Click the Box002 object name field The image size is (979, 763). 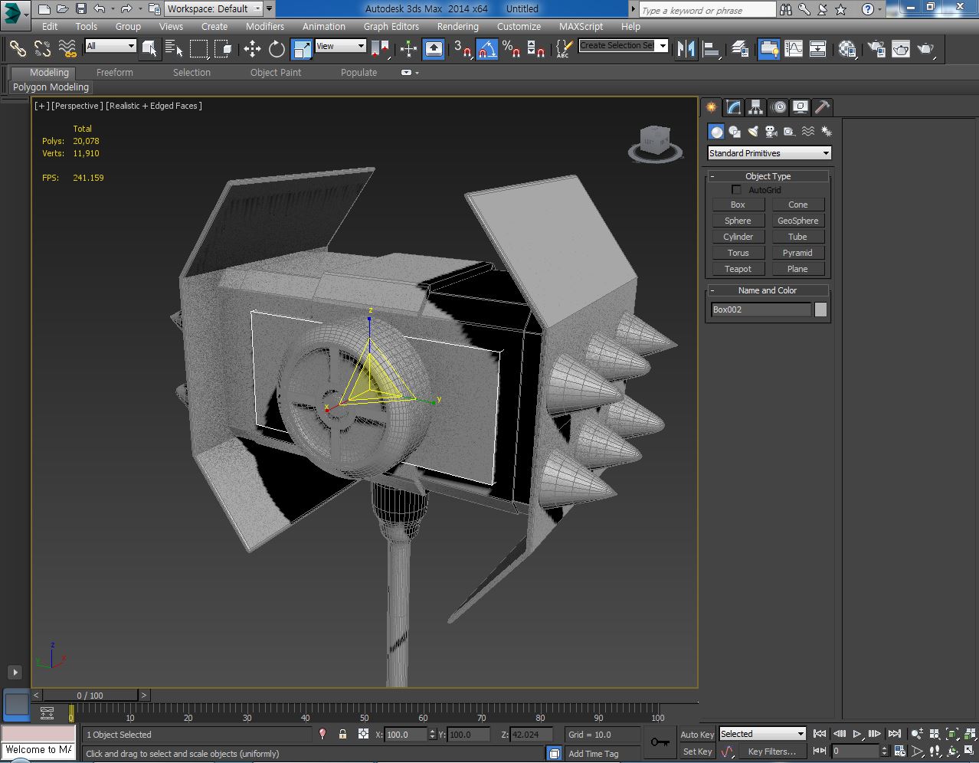click(760, 309)
